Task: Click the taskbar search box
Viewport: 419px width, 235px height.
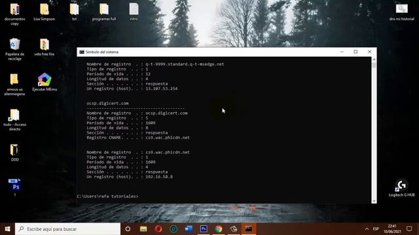Action: click(68, 229)
